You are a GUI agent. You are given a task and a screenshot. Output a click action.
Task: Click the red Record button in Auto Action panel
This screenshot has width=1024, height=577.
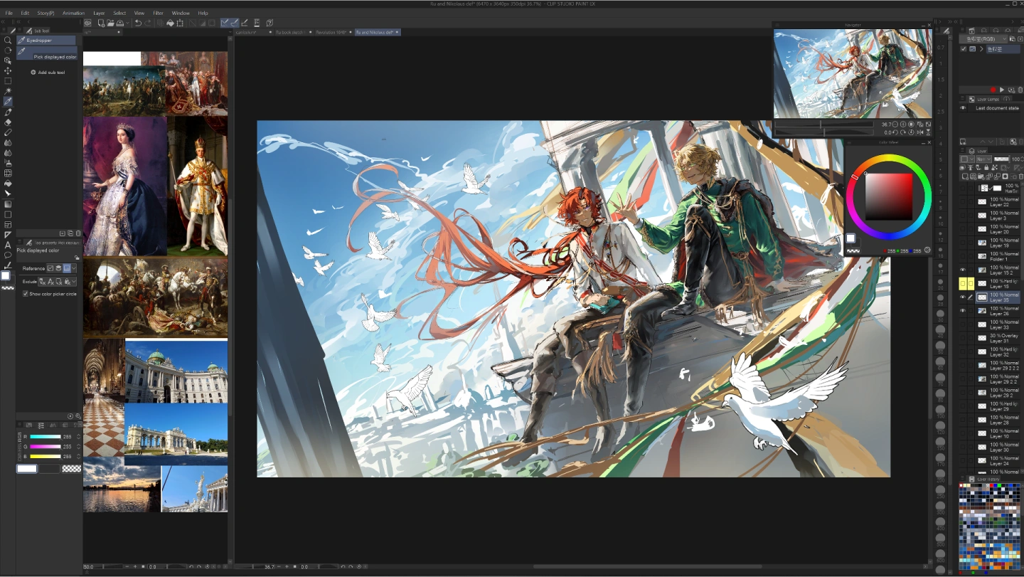pyautogui.click(x=993, y=90)
